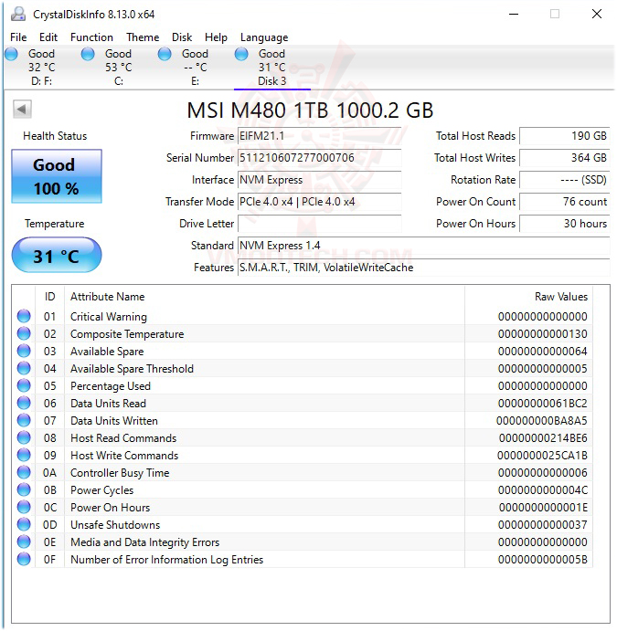Click status icon for Data Units Read row

coord(24,403)
